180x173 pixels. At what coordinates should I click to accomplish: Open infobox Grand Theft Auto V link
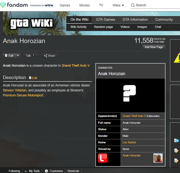134,116
